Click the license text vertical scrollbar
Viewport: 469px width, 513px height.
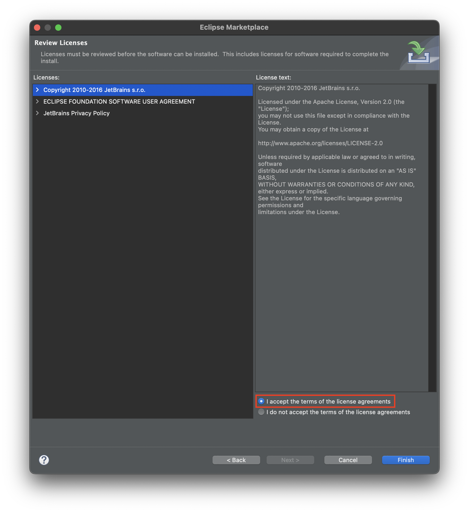[432, 238]
